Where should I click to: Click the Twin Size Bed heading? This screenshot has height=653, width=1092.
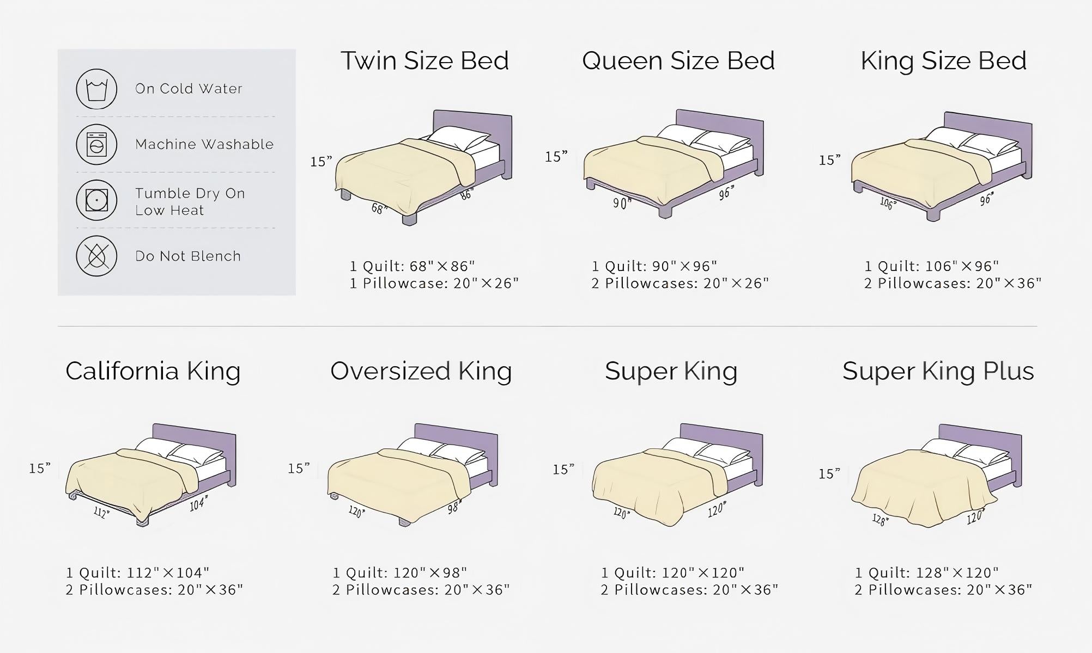pos(424,60)
